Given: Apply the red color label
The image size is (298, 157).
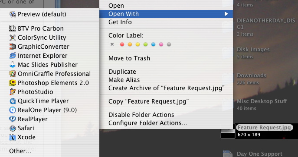Looking at the screenshot, I should (x=122, y=44).
